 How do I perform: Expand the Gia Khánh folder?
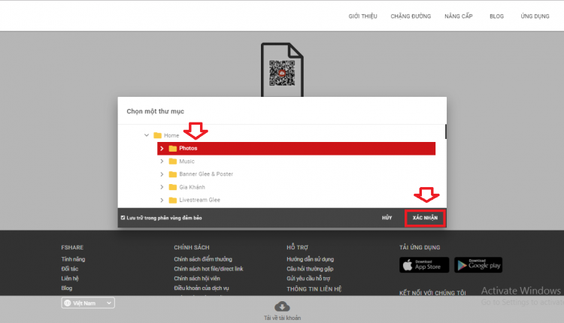coord(162,187)
